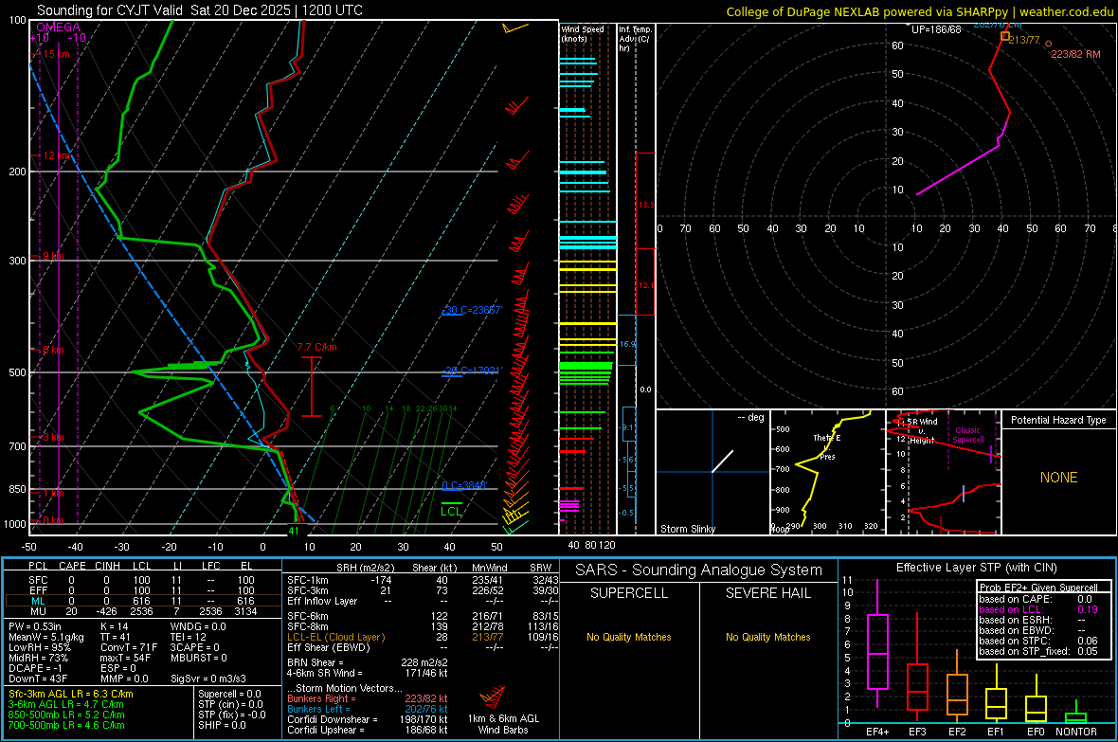The width and height of the screenshot is (1118, 742).
Task: Click the 'LowRH = 95%' value
Action: [x=39, y=648]
